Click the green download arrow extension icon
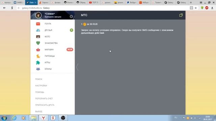This screenshot has width=216, height=121. [202, 8]
